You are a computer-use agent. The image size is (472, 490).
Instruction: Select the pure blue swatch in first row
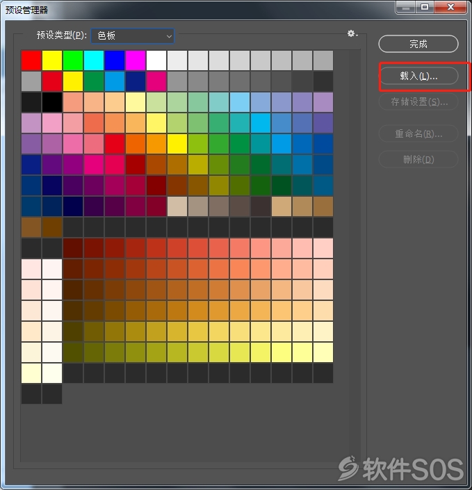(x=115, y=60)
